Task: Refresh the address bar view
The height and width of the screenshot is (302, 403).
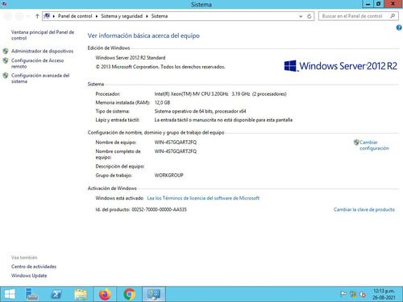Action: pos(310,16)
